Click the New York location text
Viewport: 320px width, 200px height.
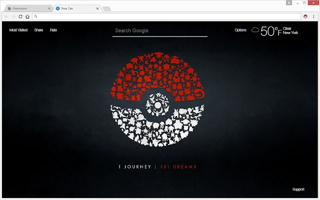[x=290, y=32]
